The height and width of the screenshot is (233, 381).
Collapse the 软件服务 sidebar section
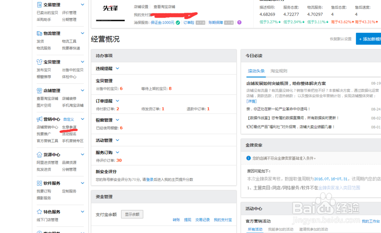tap(82, 183)
